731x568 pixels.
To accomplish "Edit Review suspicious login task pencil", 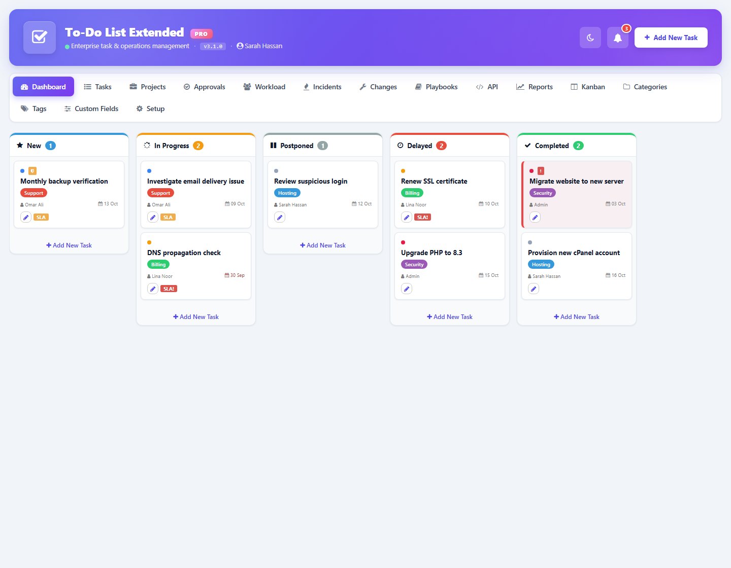I will (x=280, y=217).
